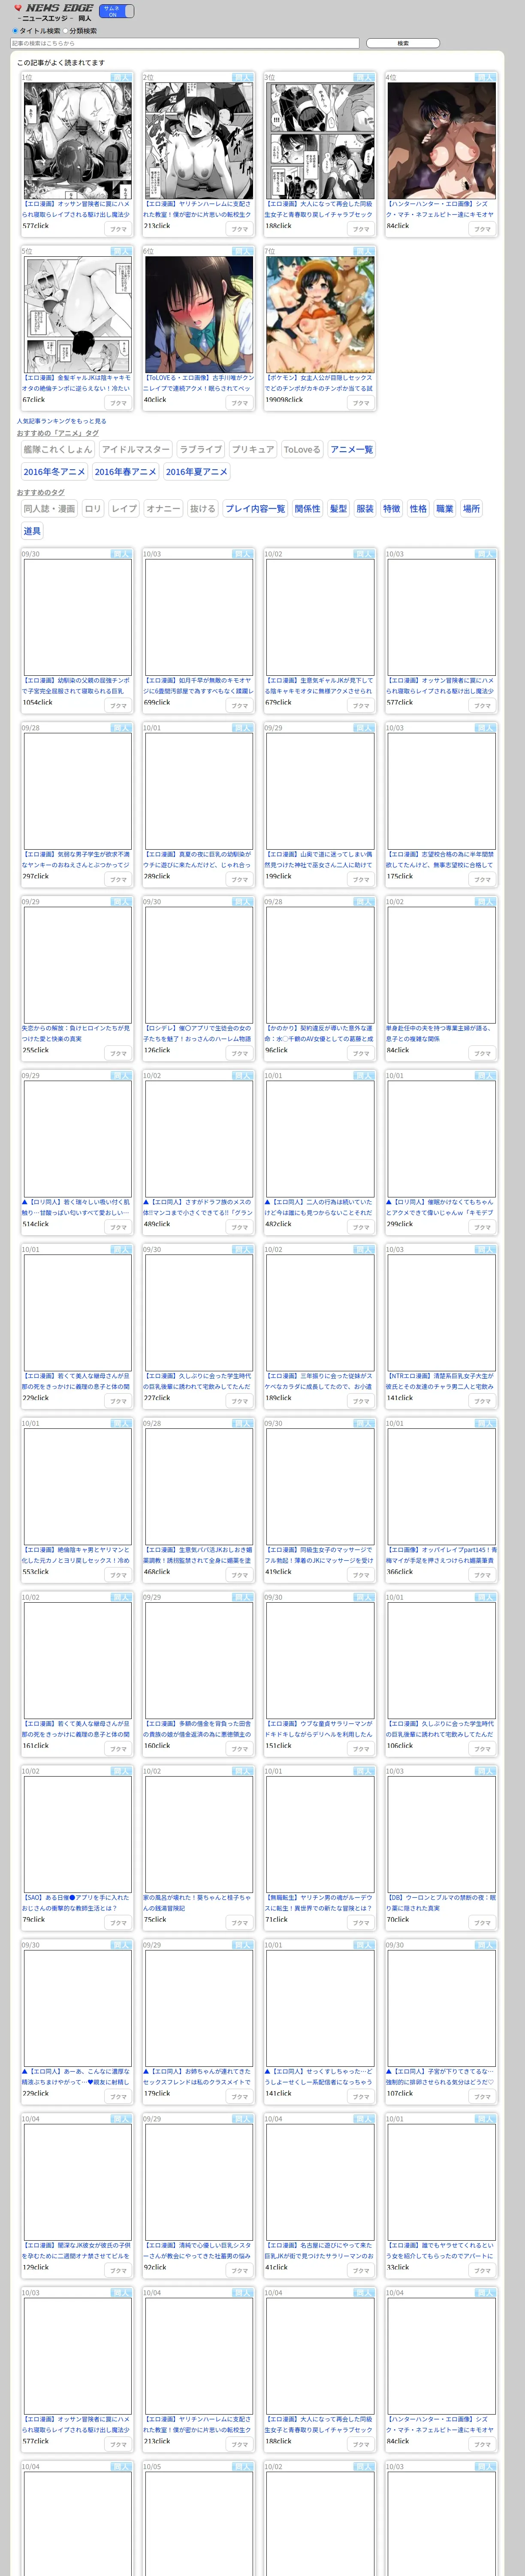Click 購入 badge on the 468click card
This screenshot has height=2576, width=525.
(242, 1424)
